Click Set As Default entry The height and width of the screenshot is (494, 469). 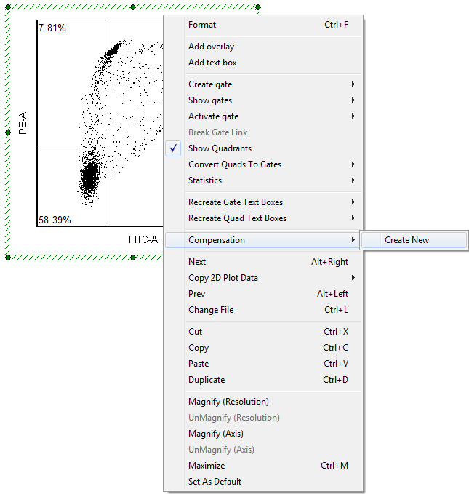pyautogui.click(x=215, y=482)
